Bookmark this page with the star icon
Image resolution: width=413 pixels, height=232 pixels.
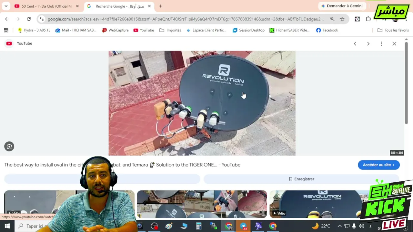coord(342,19)
